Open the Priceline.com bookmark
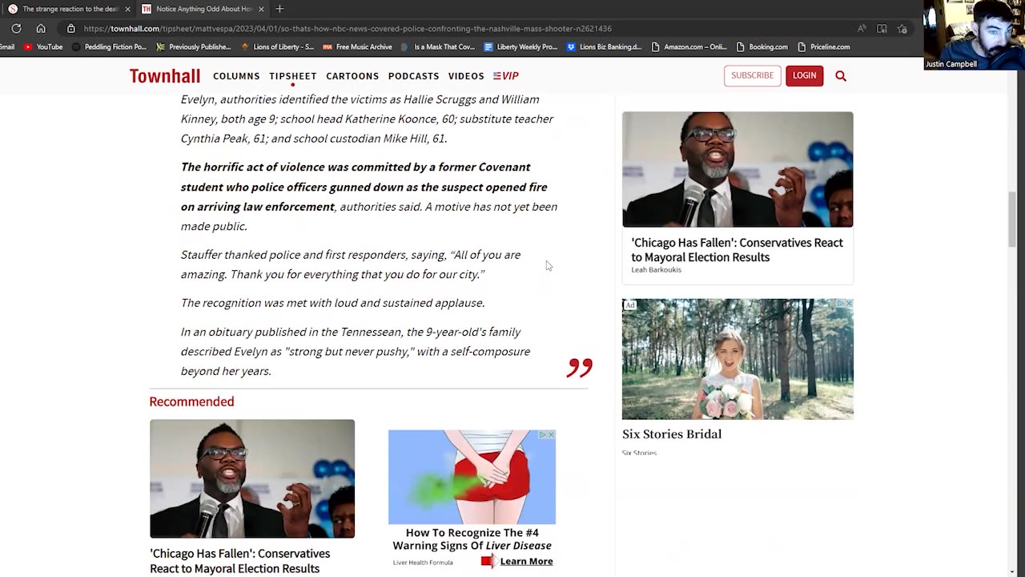The image size is (1025, 577). [823, 46]
